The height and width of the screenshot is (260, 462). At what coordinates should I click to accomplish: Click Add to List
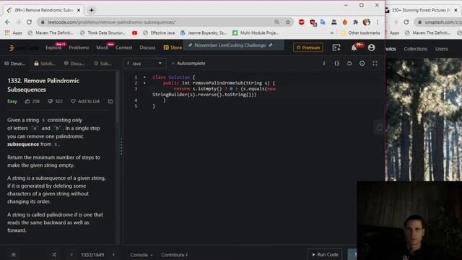pyautogui.click(x=85, y=101)
